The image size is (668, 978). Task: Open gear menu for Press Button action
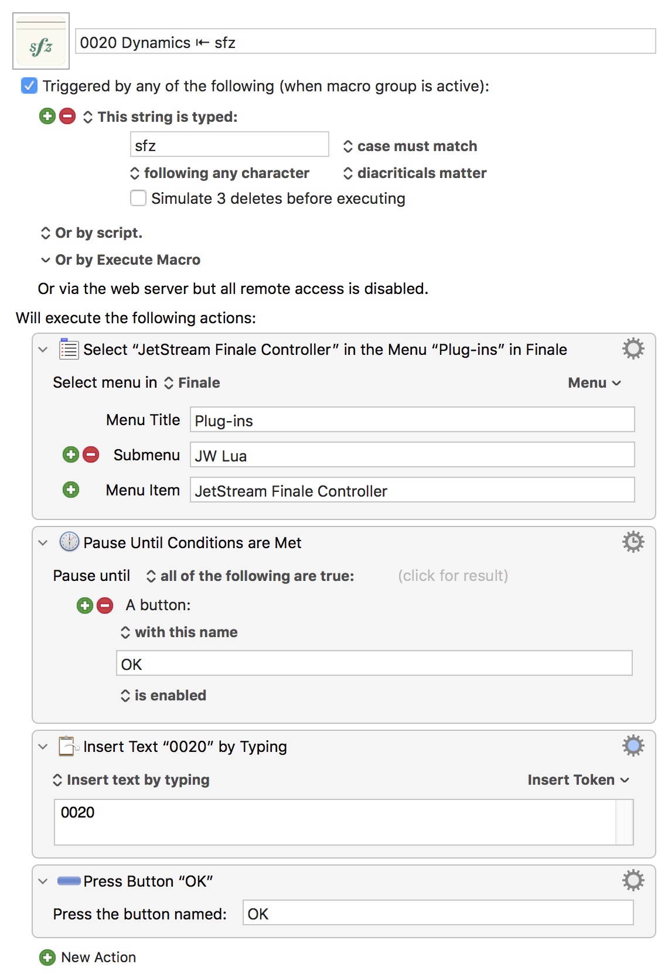point(633,881)
